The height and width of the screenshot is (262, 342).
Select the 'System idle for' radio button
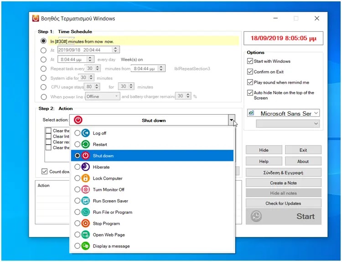pyautogui.click(x=44, y=78)
